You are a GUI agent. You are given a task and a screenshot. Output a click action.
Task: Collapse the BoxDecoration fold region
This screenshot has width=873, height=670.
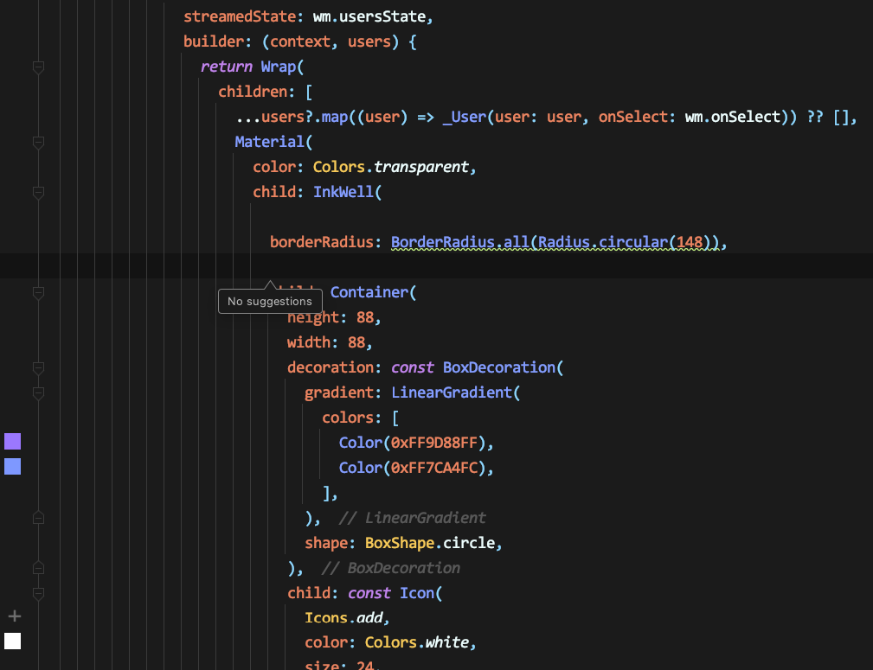pos(38,367)
